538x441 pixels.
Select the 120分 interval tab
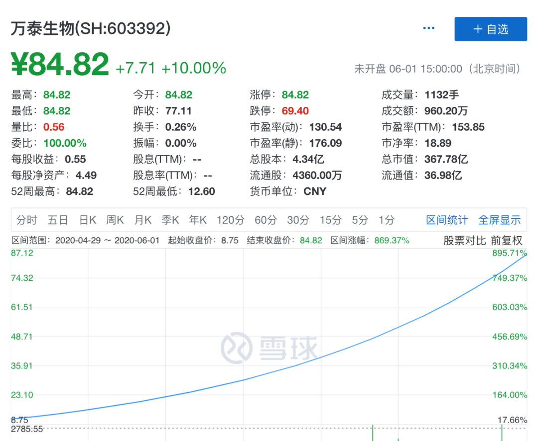pos(231,220)
